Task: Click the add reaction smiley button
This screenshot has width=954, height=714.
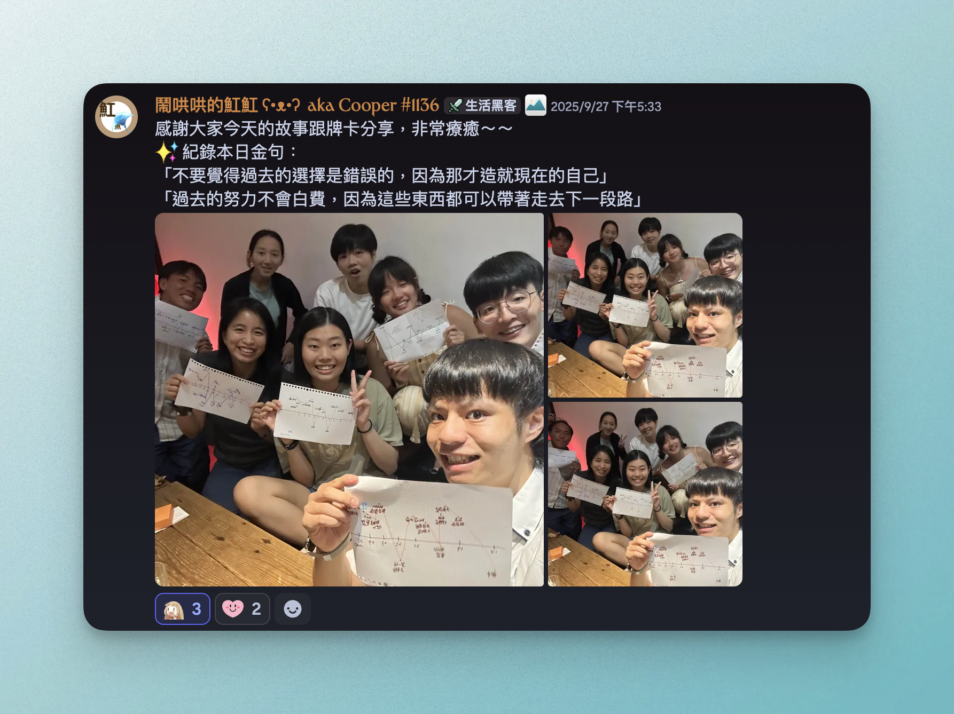Action: coord(292,609)
